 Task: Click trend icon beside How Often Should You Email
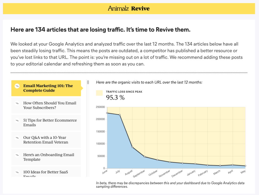(x=17, y=103)
